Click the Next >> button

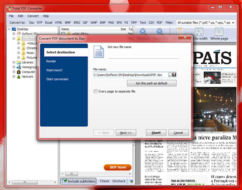[126, 133]
